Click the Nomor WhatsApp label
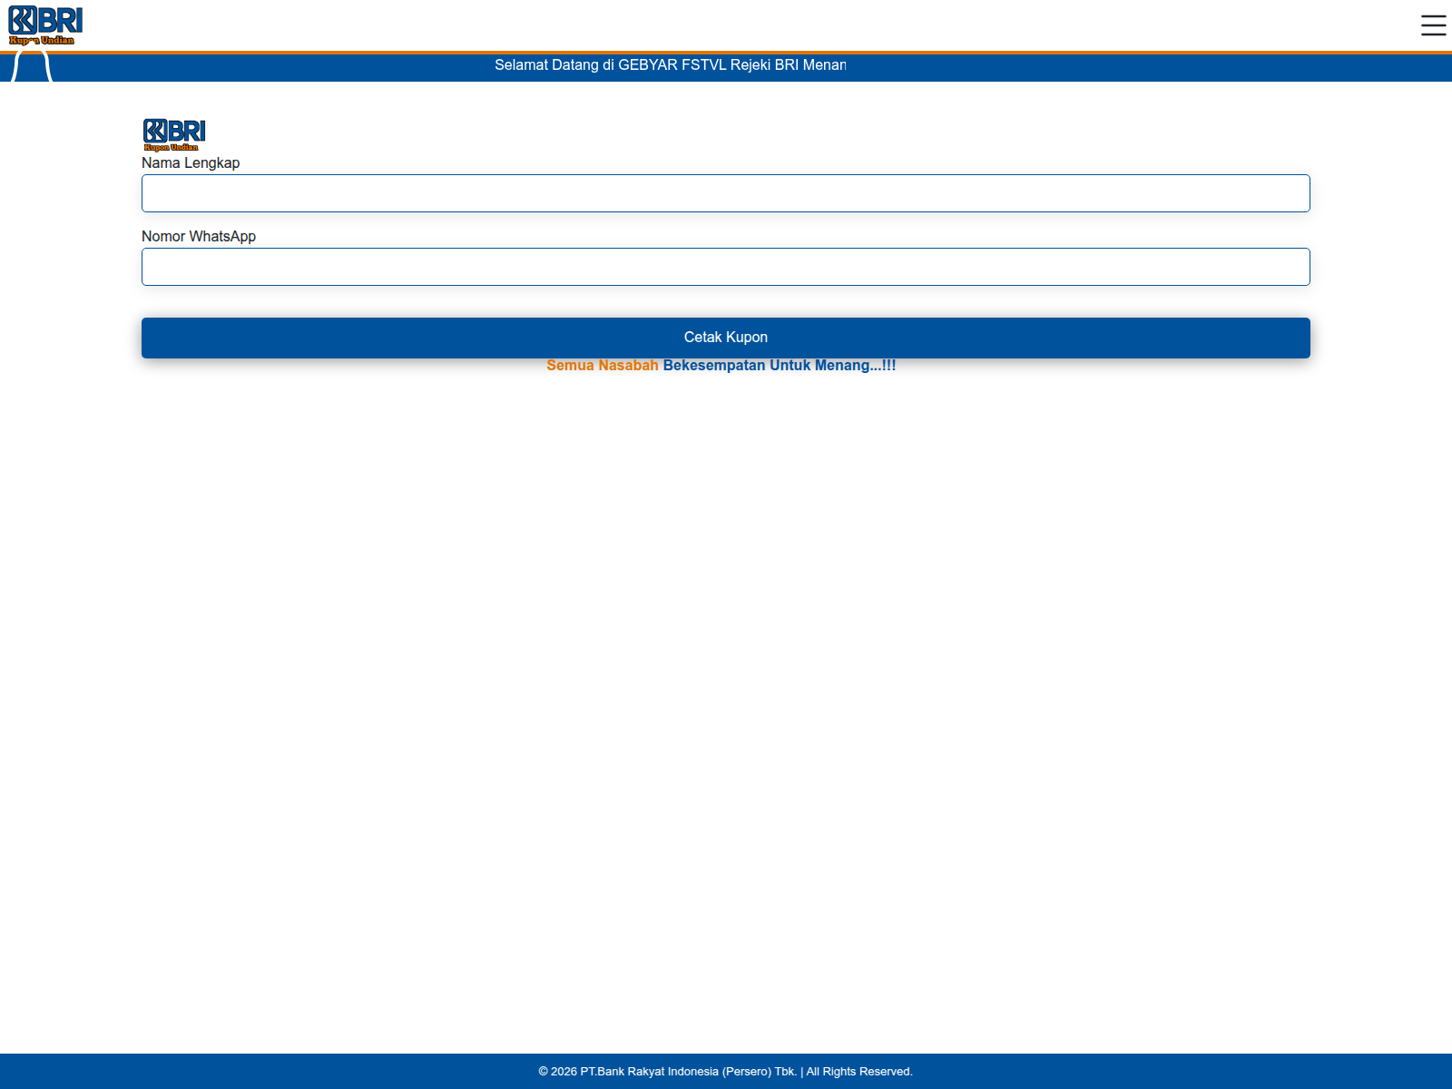 [199, 236]
